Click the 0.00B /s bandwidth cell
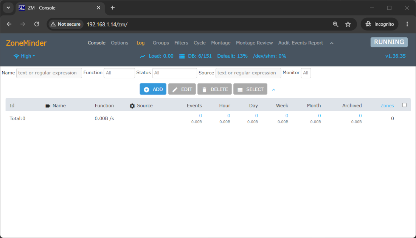Viewport: 416px width, 238px height. [x=104, y=118]
